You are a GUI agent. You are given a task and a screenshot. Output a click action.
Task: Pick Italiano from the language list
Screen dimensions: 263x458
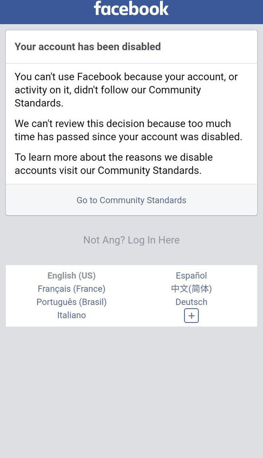[x=71, y=315]
